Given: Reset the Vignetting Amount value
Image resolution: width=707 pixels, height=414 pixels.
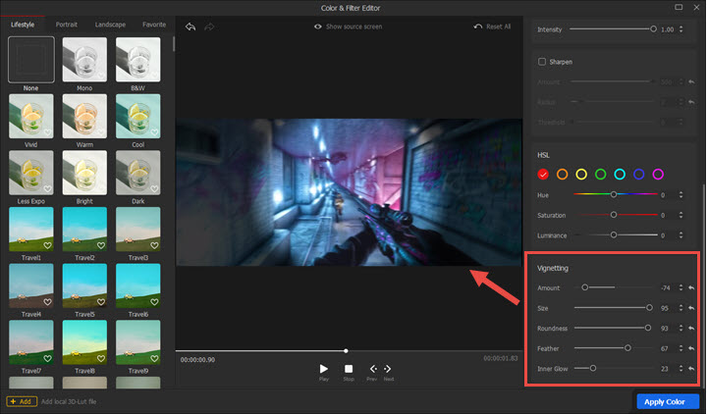Looking at the screenshot, I should click(691, 287).
